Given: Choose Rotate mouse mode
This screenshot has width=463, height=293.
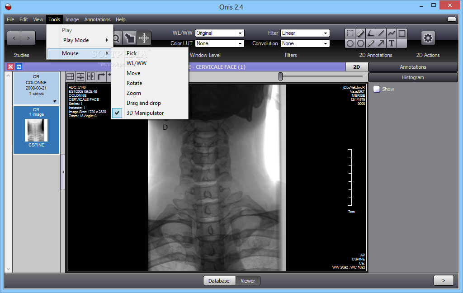Looking at the screenshot, I should [150, 83].
